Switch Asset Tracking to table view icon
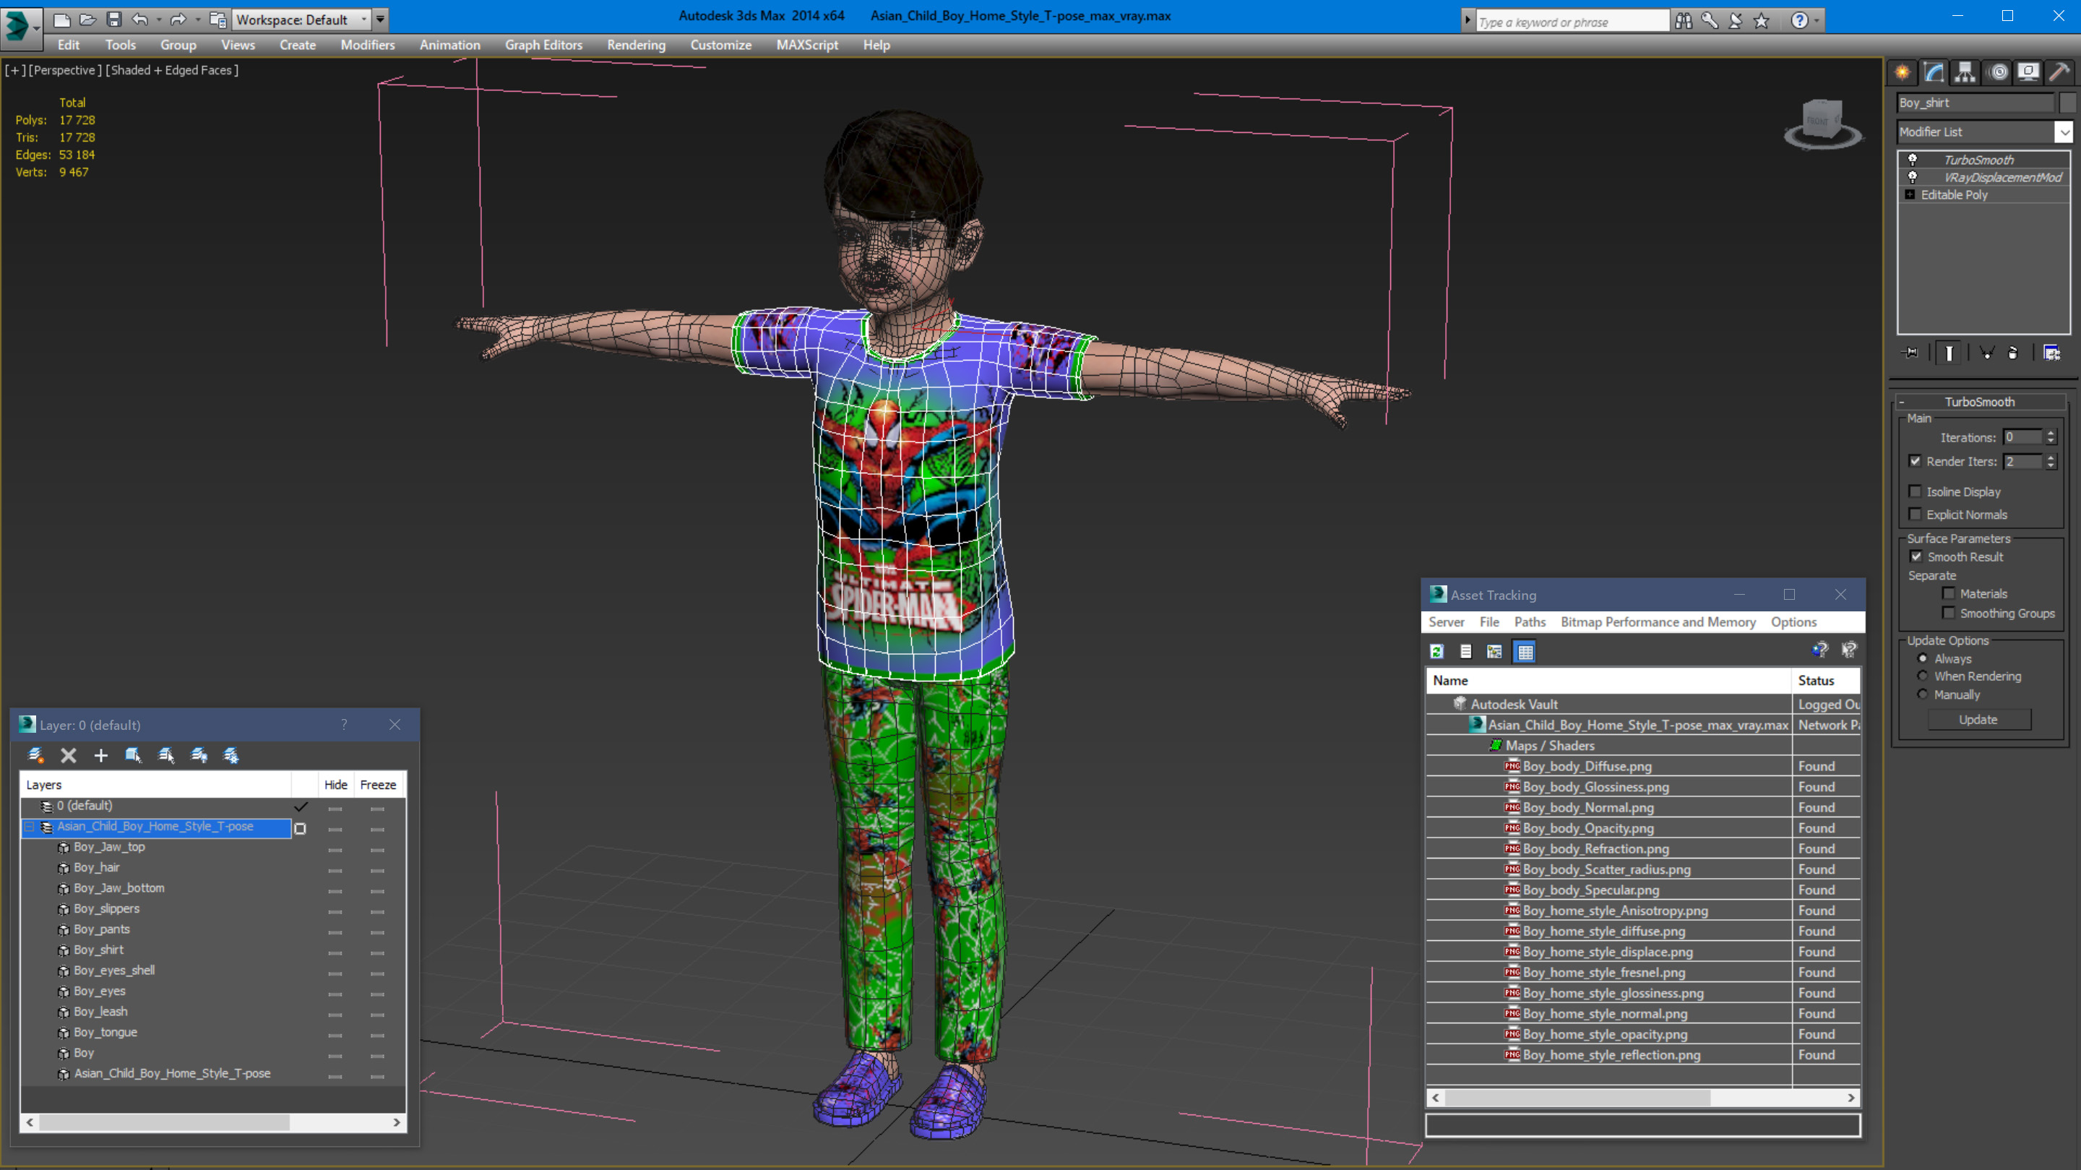This screenshot has height=1170, width=2081. coord(1525,651)
